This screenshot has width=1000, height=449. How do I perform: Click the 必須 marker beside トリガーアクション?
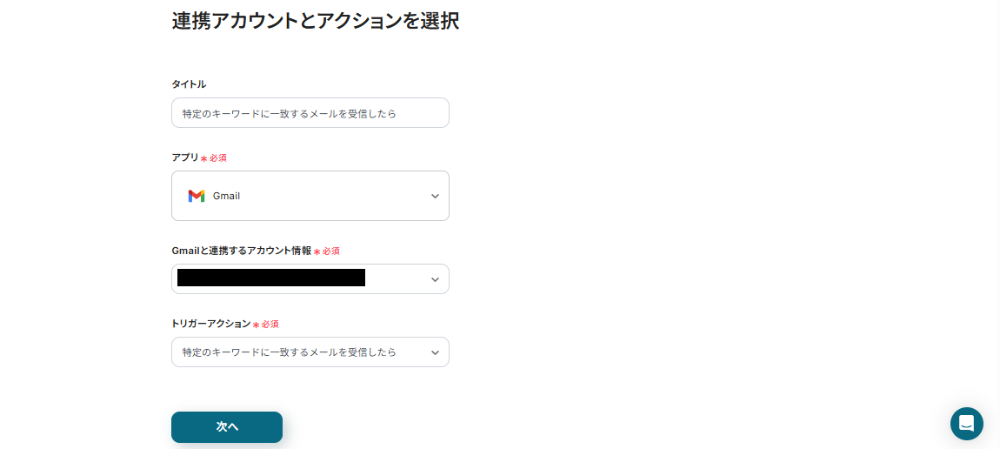point(270,325)
